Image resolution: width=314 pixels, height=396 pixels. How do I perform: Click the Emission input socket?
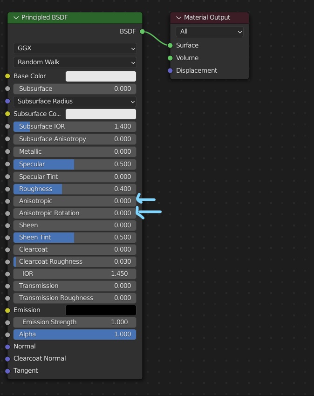7,310
